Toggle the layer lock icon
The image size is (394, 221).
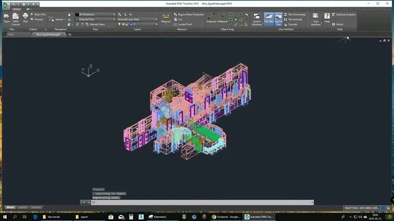[x=127, y=25]
